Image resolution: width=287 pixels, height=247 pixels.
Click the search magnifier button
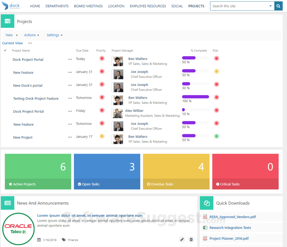(x=278, y=6)
